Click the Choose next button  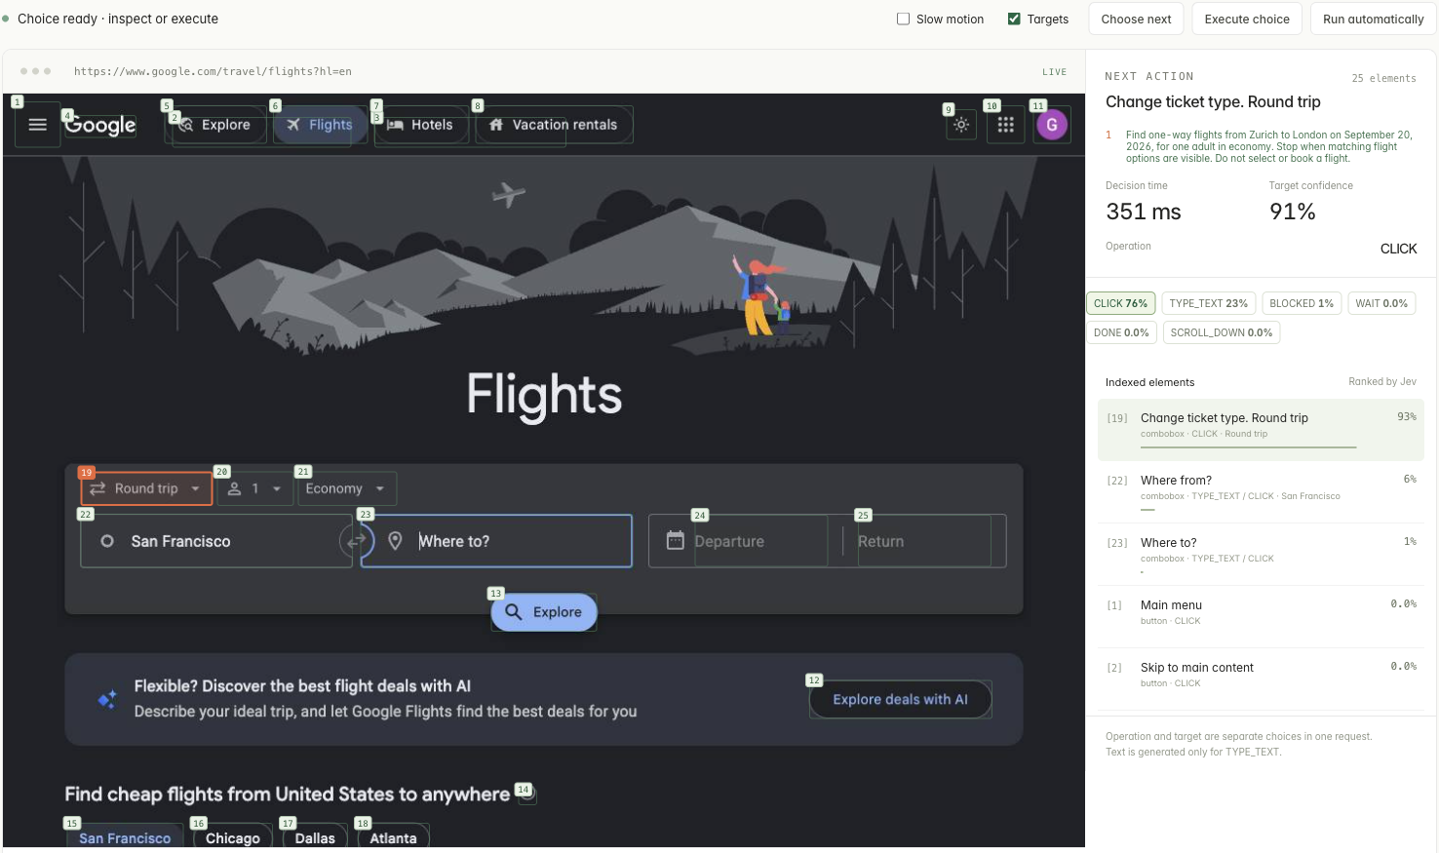1137,19
